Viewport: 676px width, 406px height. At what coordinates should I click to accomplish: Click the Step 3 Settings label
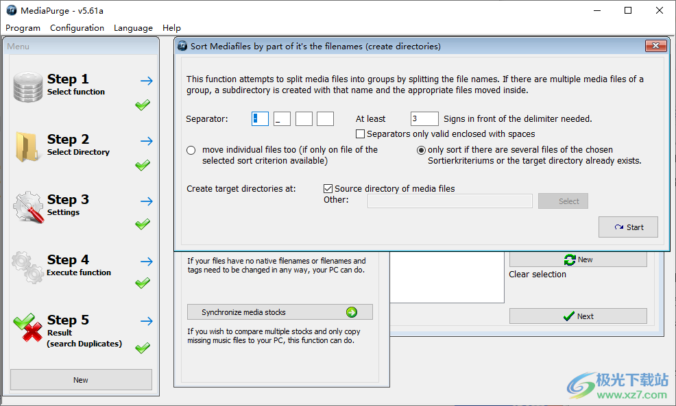(x=63, y=212)
